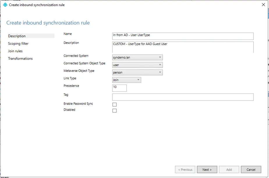Tick the Disabled checkbox
The height and width of the screenshot is (178, 269).
coord(114,111)
